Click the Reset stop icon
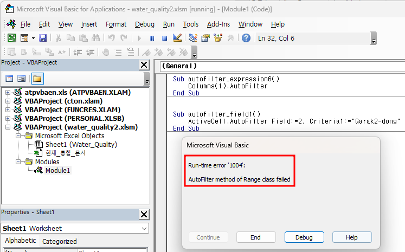405x252 pixels. [x=164, y=38]
